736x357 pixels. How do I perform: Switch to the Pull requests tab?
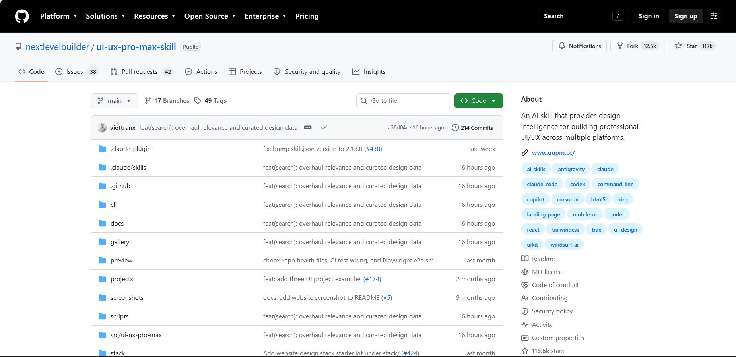(142, 72)
